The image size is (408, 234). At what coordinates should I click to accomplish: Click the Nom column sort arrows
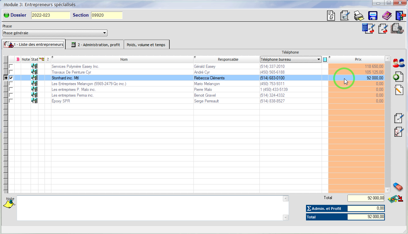click(52, 57)
